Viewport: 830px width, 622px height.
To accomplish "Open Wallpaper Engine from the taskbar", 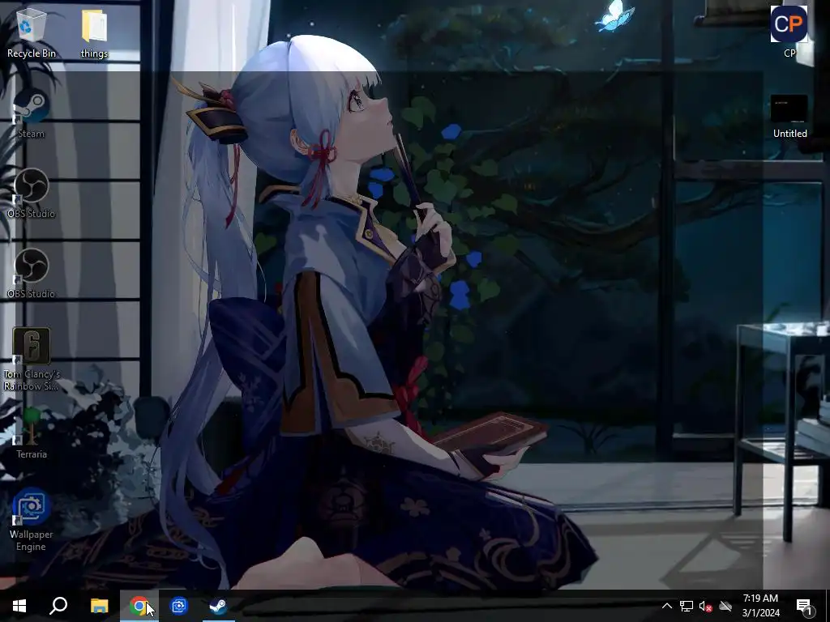I will point(179,606).
